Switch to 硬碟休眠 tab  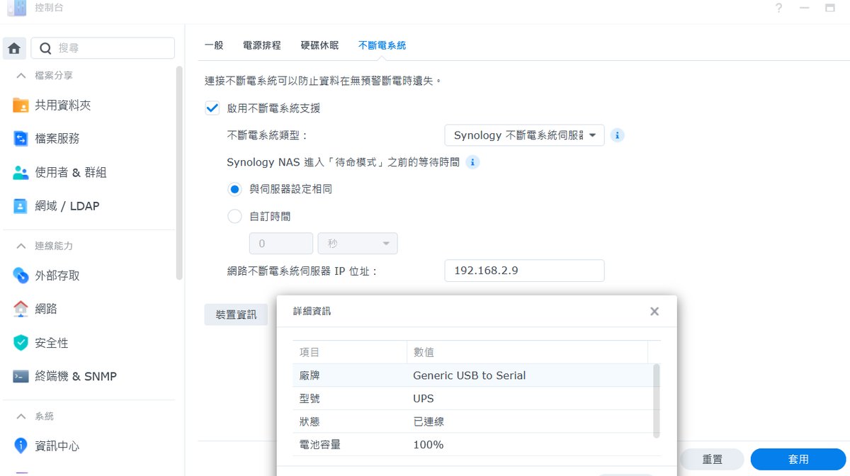pyautogui.click(x=319, y=45)
